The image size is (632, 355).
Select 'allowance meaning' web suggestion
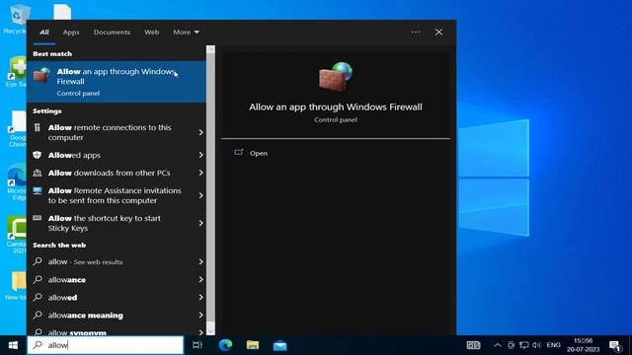click(x=117, y=316)
